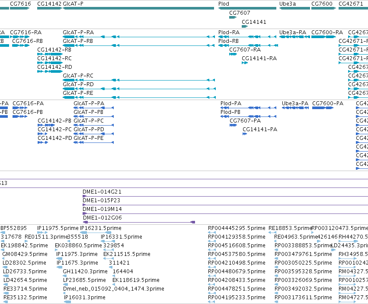Click EST EK211515.5prime
Viewport: 368px width, 304px height.
pyautogui.click(x=109, y=259)
